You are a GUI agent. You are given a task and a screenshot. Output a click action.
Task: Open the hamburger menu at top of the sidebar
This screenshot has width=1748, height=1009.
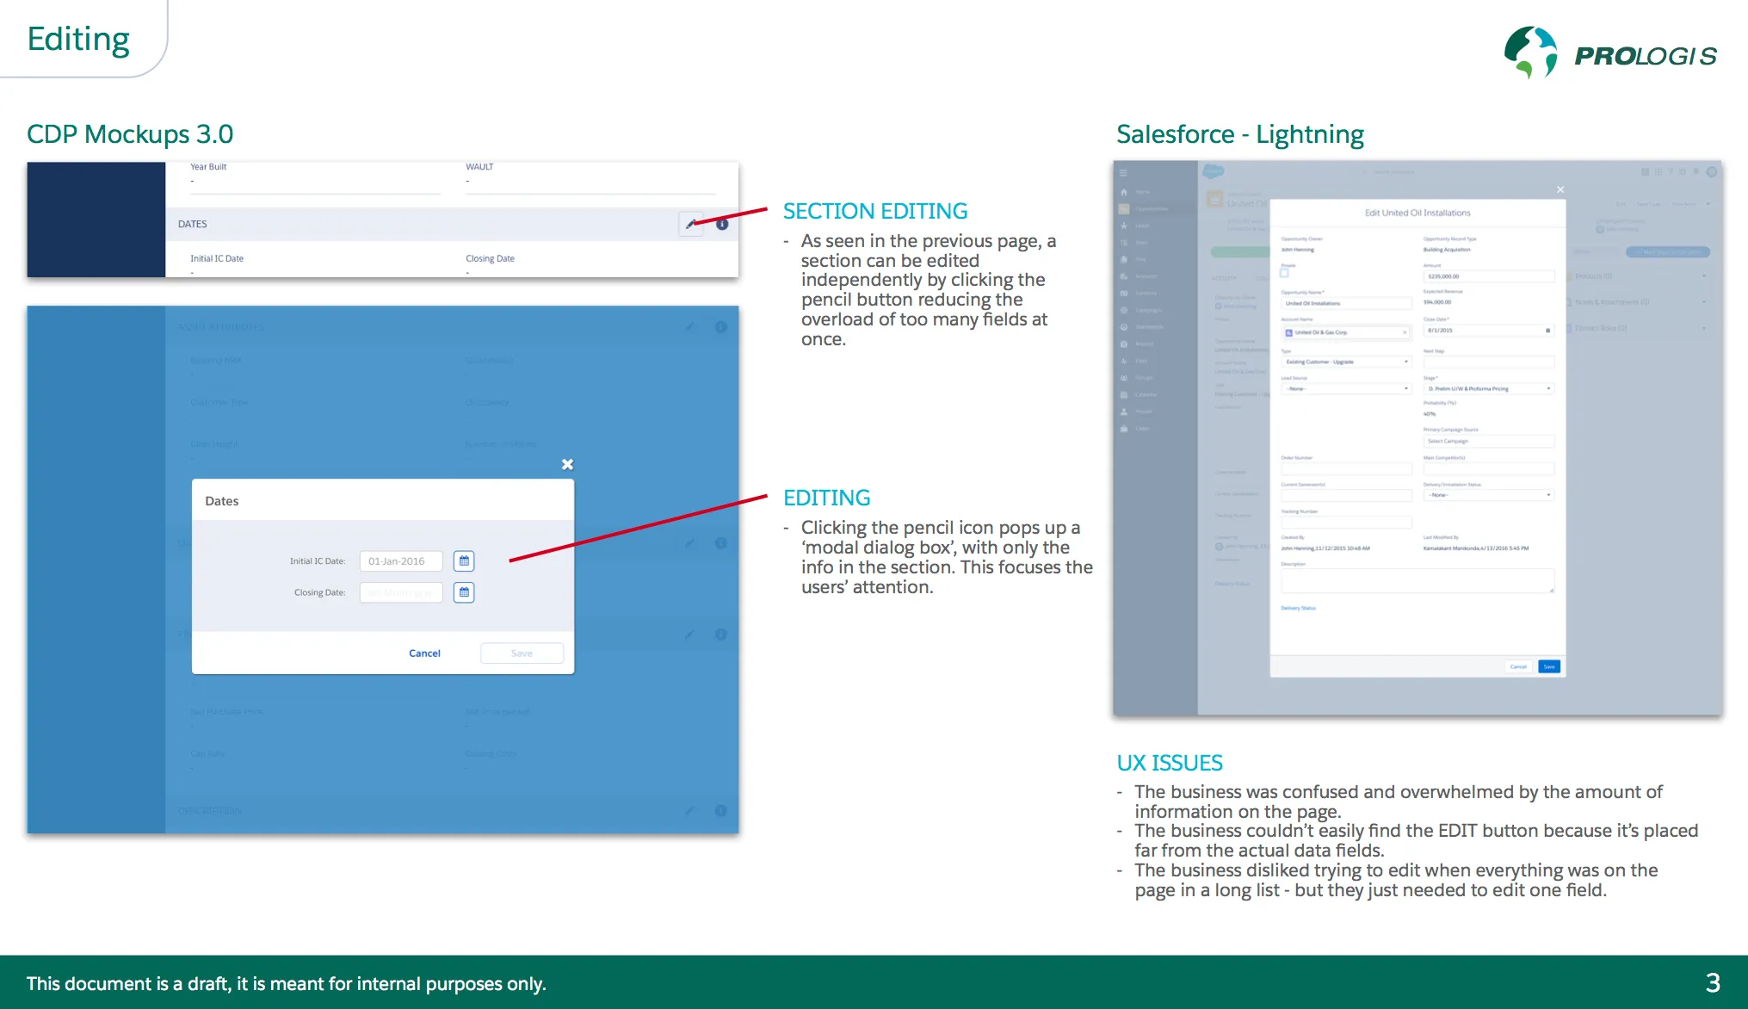coord(1124,173)
